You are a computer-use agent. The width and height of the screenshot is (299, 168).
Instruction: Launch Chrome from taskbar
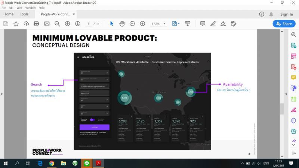click(x=52, y=163)
